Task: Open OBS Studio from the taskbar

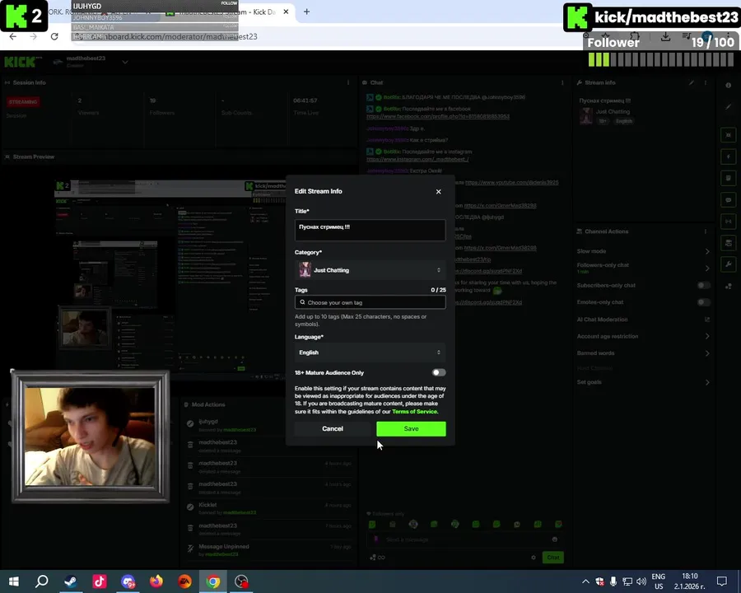Action: tap(241, 581)
